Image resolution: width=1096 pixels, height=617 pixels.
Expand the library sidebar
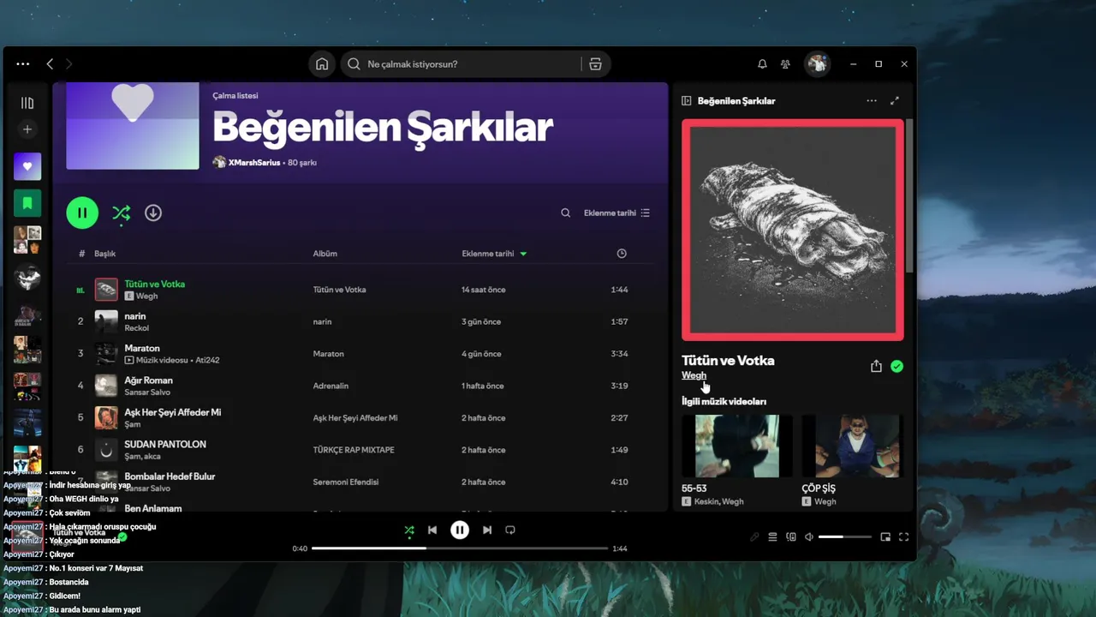tap(27, 103)
